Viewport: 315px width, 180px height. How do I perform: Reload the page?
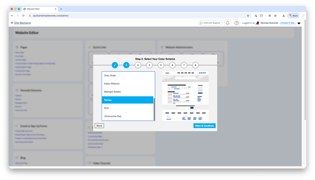pyautogui.click(x=24, y=16)
